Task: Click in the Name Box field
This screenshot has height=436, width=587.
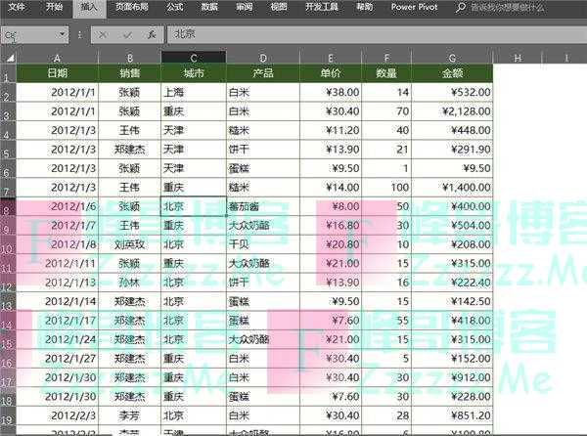Action: point(29,34)
